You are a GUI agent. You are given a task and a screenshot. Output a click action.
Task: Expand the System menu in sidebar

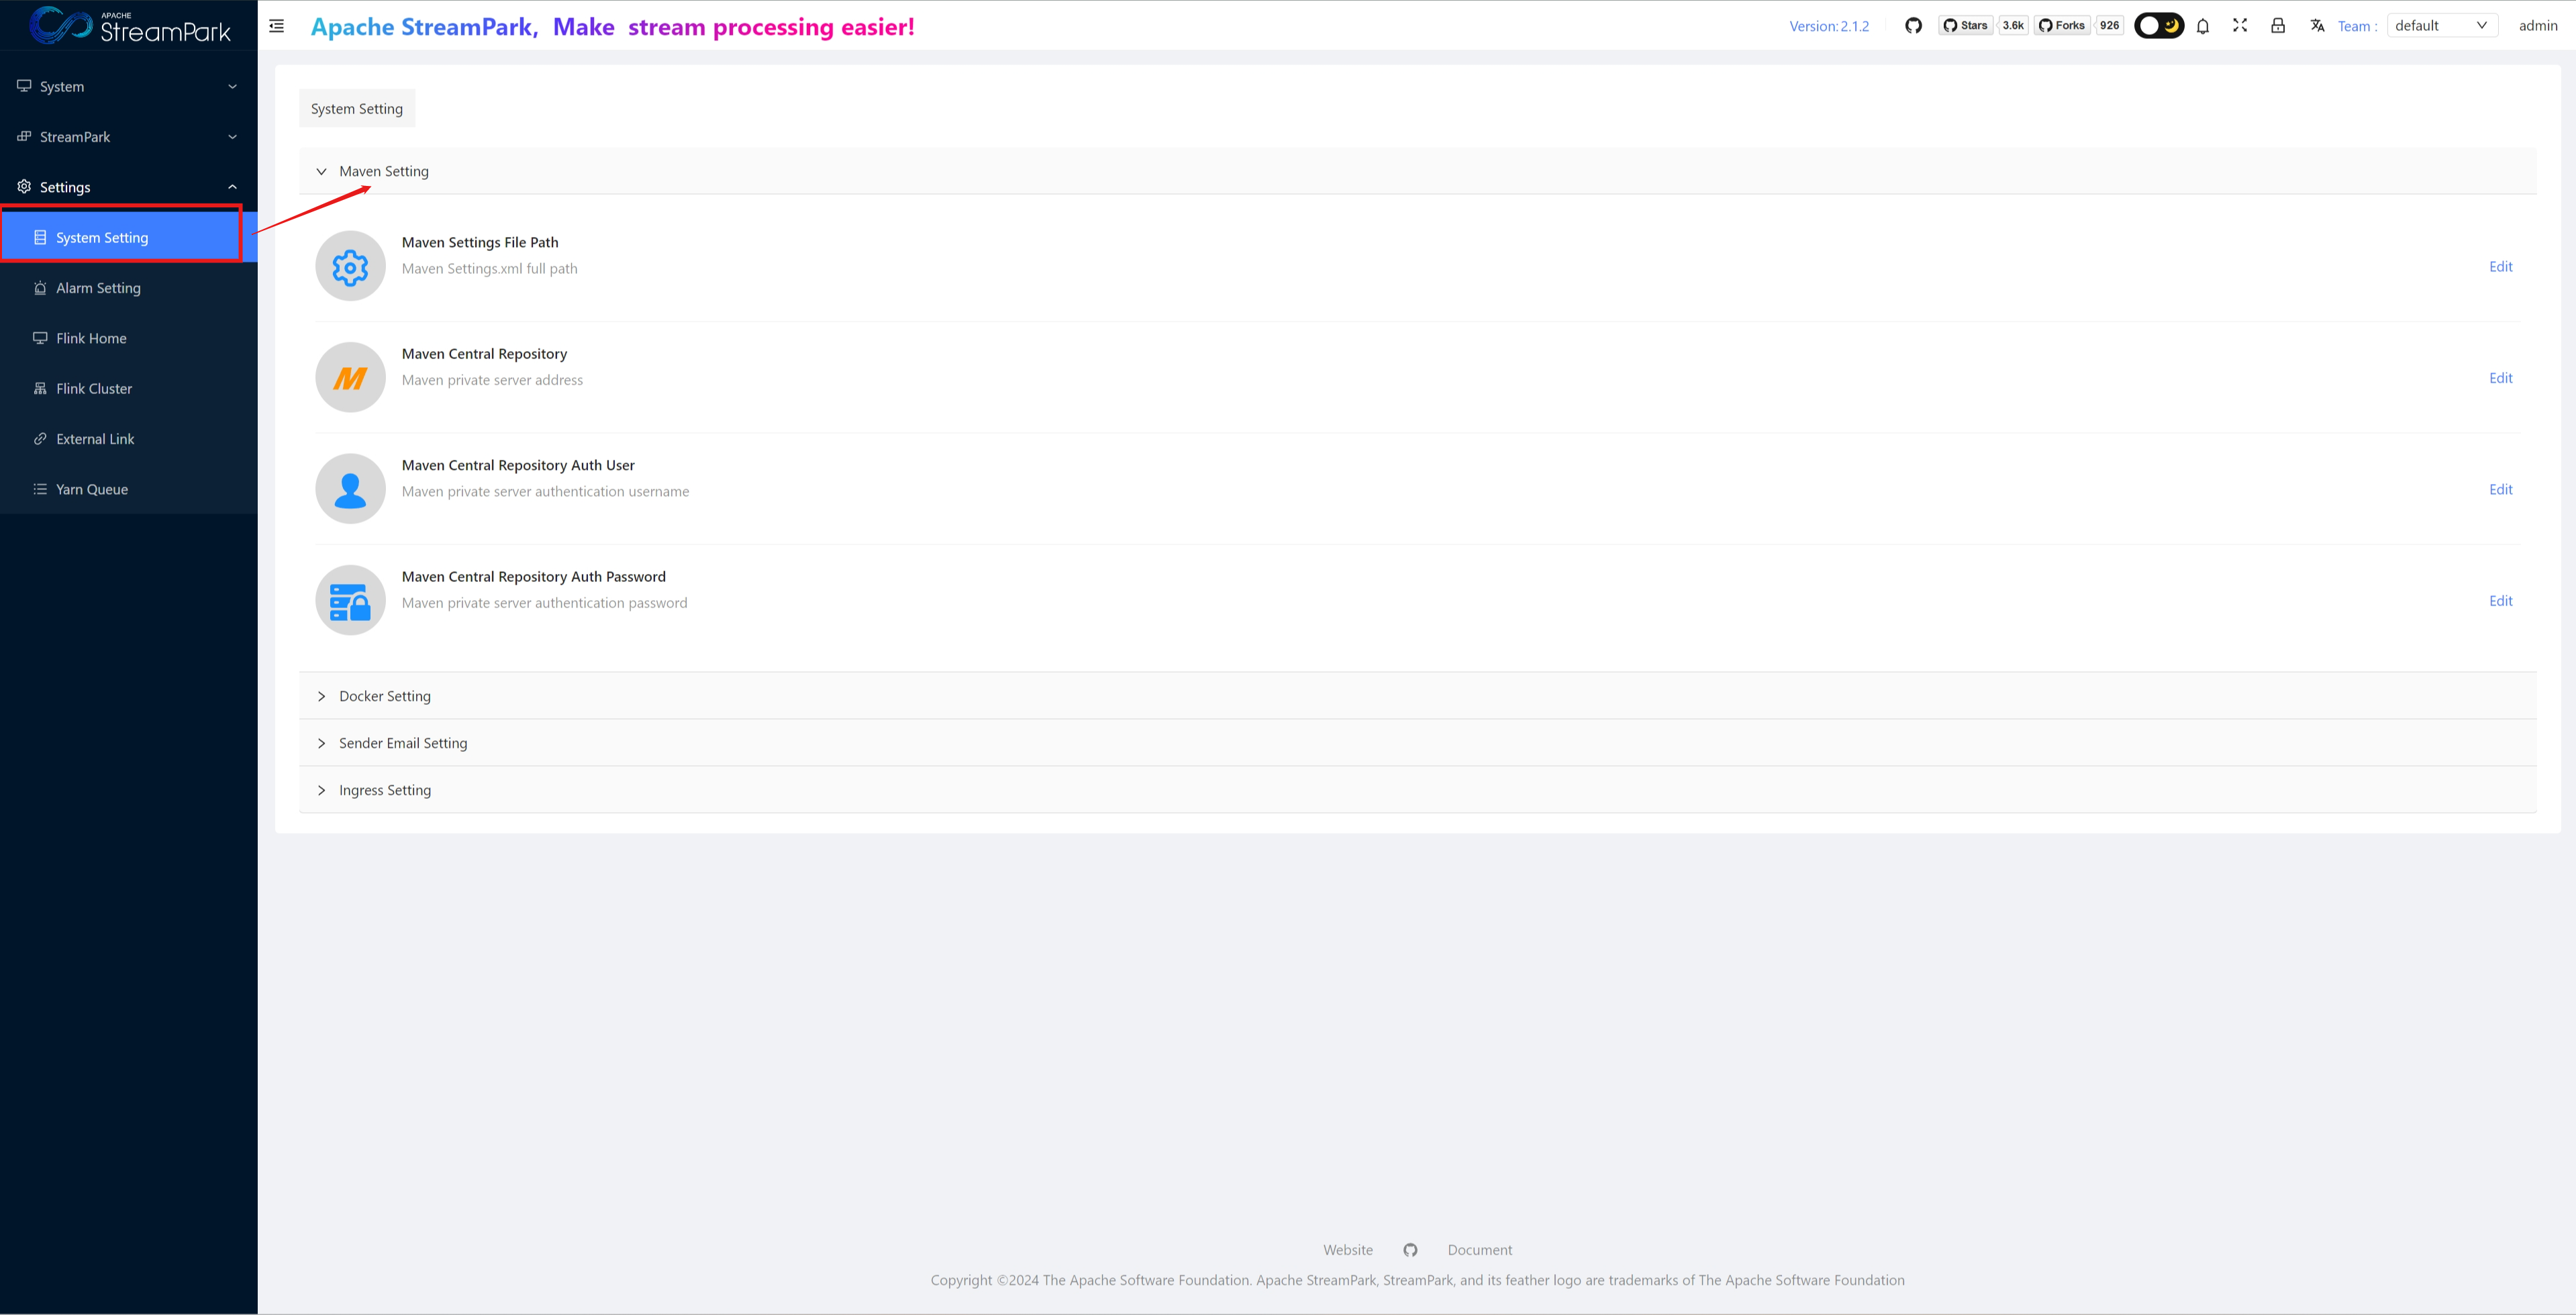128,87
